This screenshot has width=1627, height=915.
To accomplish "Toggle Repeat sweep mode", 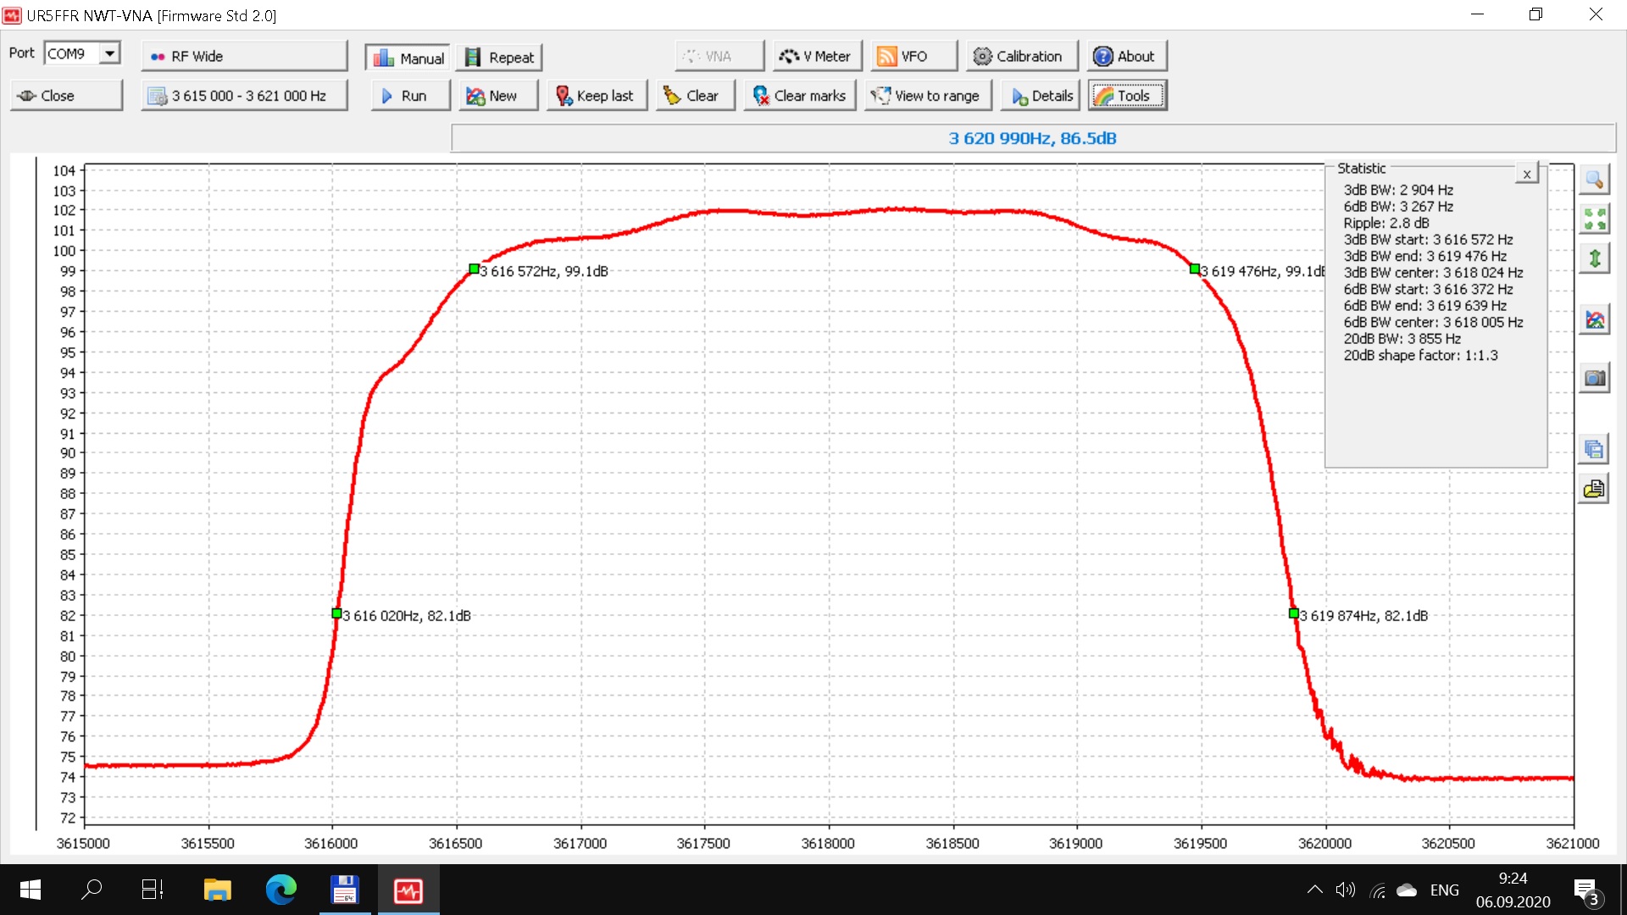I will pos(500,57).
